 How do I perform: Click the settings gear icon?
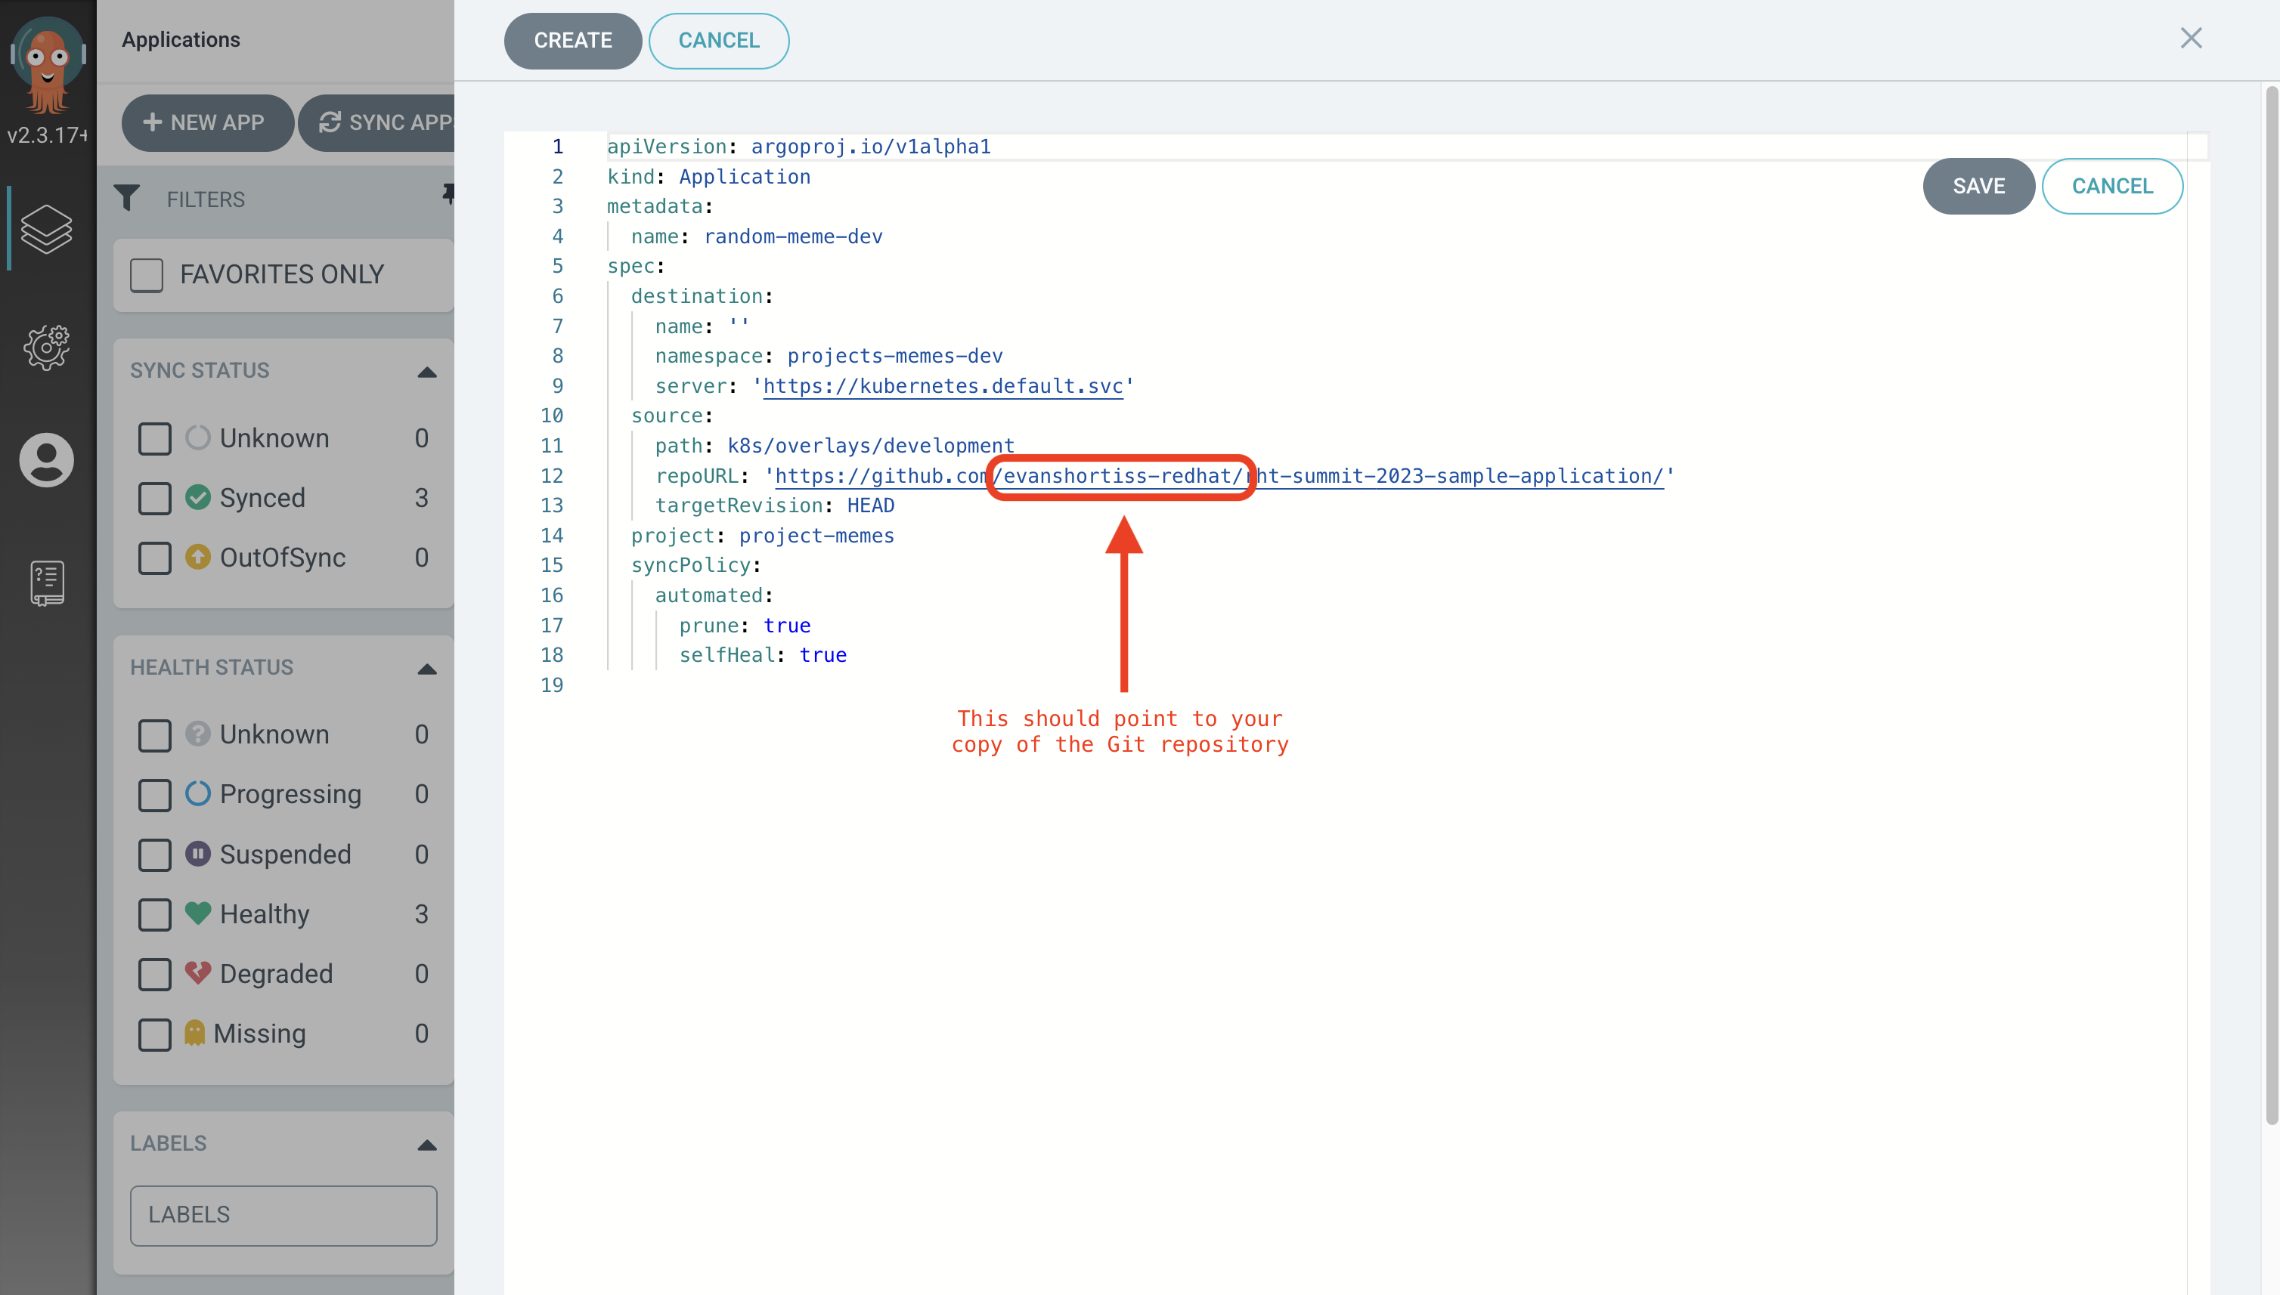pyautogui.click(x=47, y=346)
